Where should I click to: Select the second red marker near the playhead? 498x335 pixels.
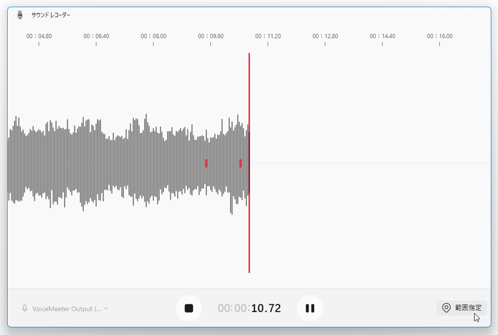point(240,163)
